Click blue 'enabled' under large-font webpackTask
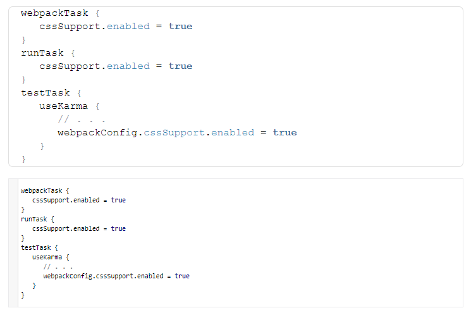This screenshot has height=315, width=471. click(x=128, y=27)
